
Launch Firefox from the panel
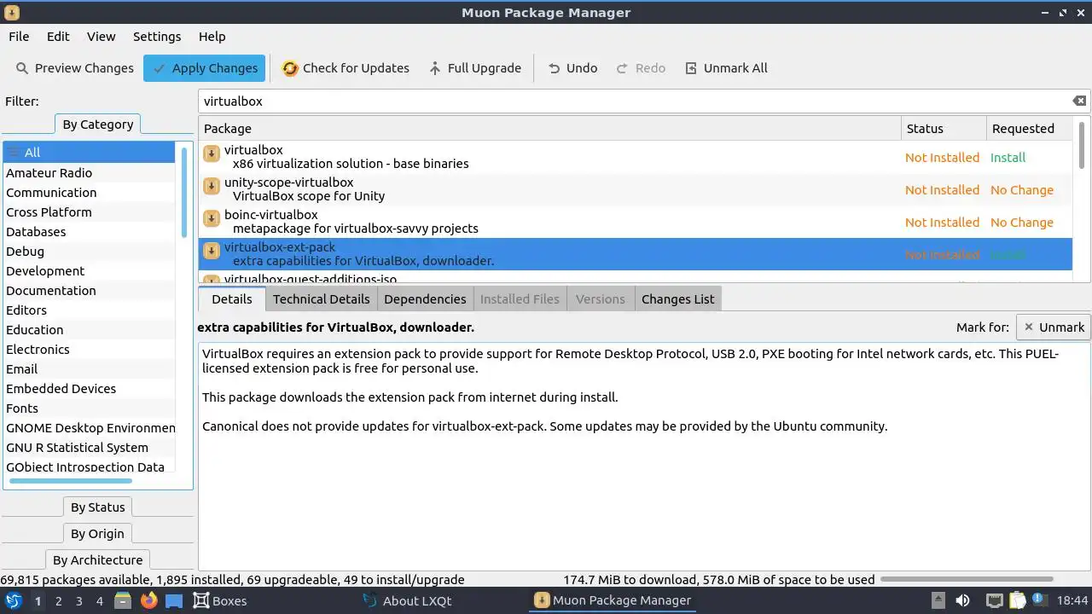tap(149, 600)
